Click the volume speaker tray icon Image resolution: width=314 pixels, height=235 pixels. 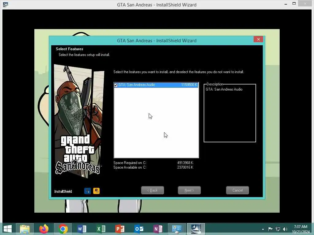[x=285, y=229]
